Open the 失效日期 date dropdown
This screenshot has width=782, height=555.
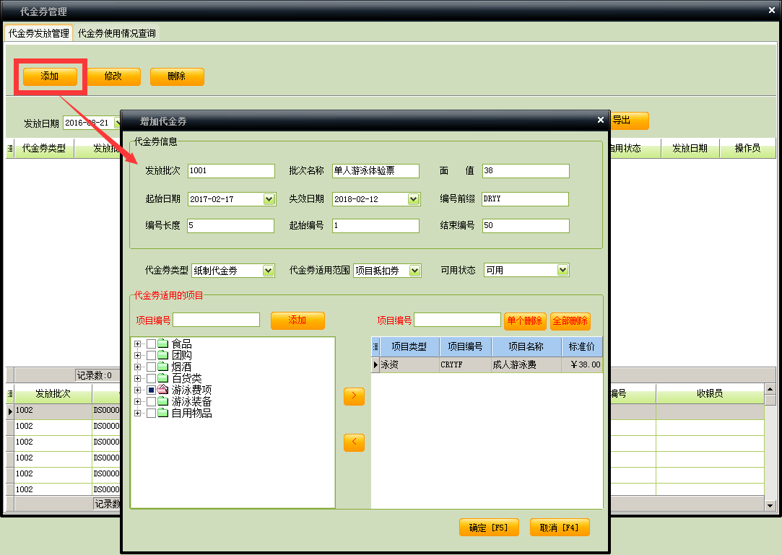[x=414, y=199]
